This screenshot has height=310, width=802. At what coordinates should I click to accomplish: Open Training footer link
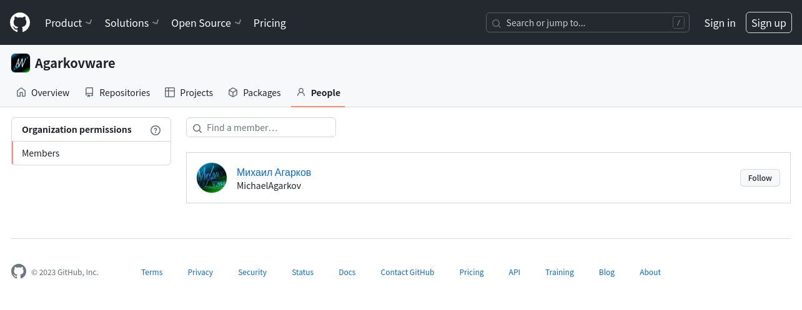click(560, 272)
